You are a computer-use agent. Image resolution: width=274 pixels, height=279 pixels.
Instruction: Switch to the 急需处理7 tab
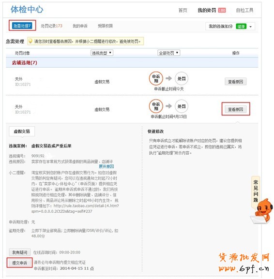(22, 26)
